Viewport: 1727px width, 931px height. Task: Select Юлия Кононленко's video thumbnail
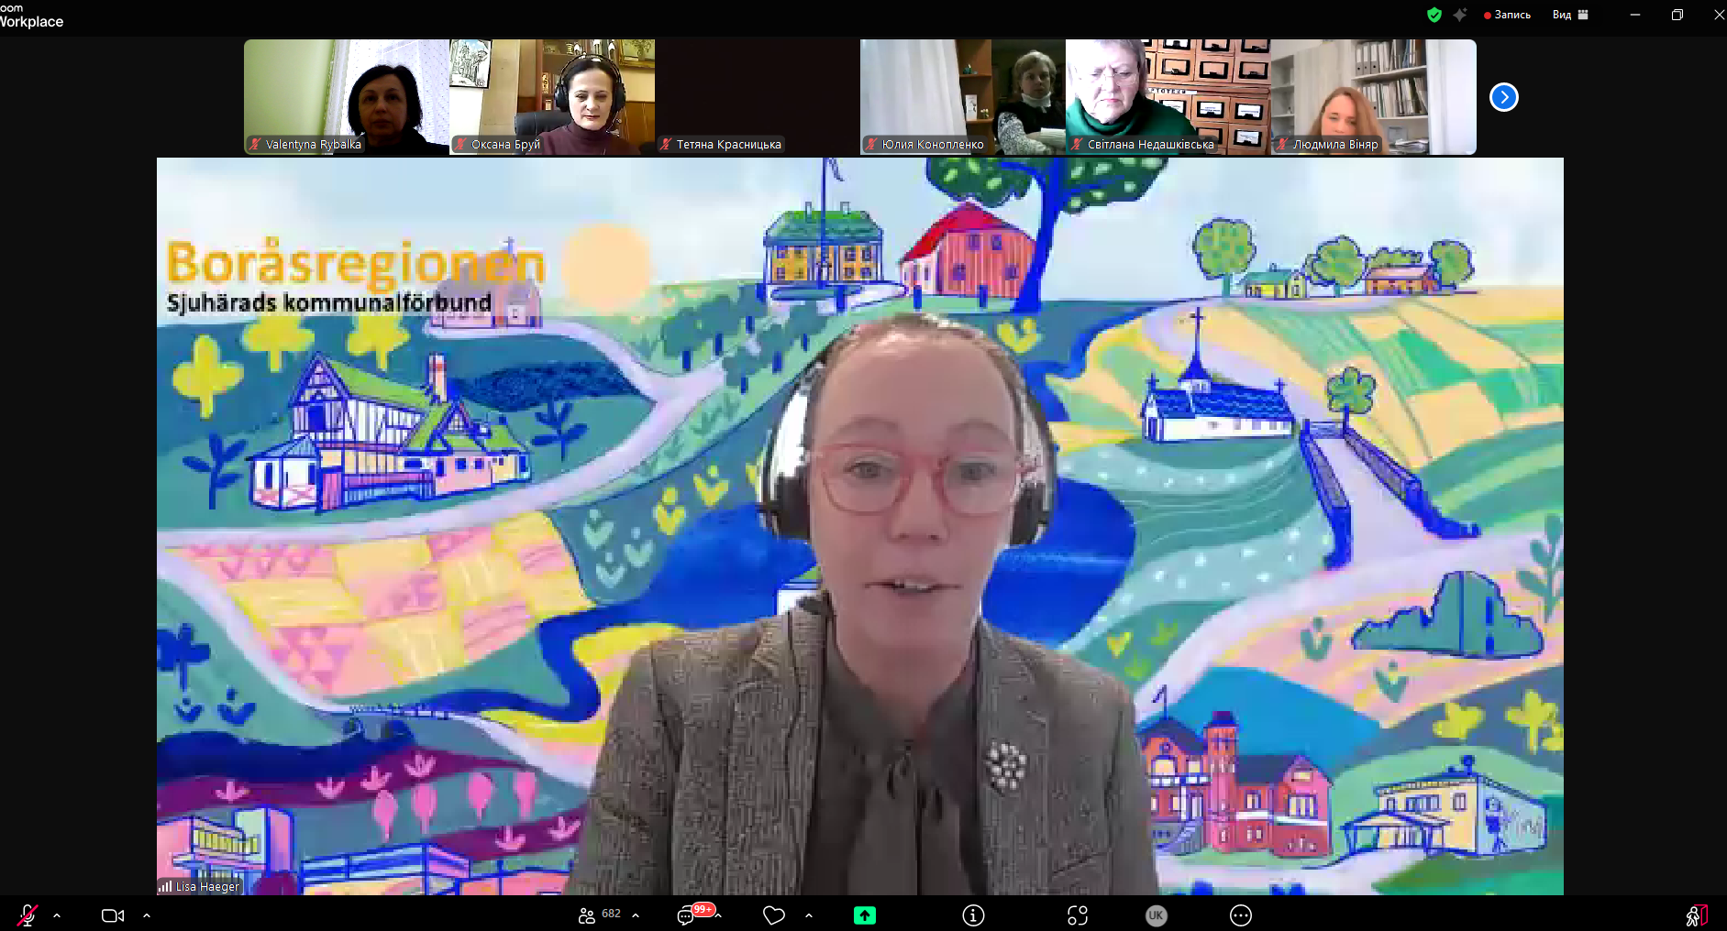(x=963, y=97)
